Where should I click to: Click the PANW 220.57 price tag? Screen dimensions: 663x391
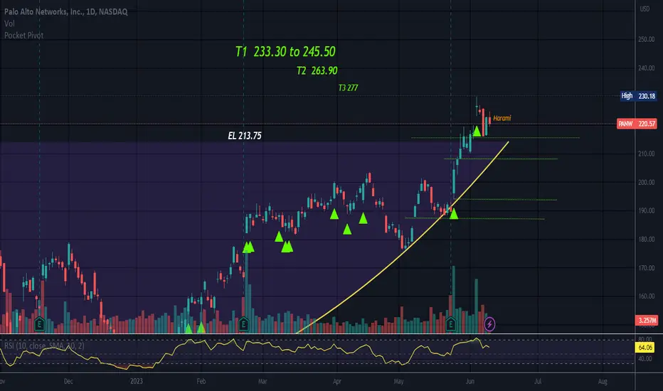click(x=637, y=124)
